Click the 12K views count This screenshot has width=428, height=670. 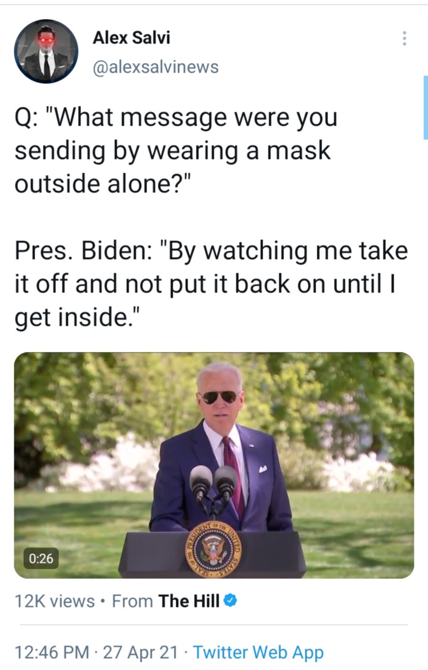(x=55, y=601)
